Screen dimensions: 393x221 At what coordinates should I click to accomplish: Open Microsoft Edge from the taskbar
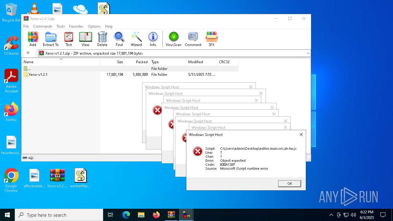tap(126, 215)
